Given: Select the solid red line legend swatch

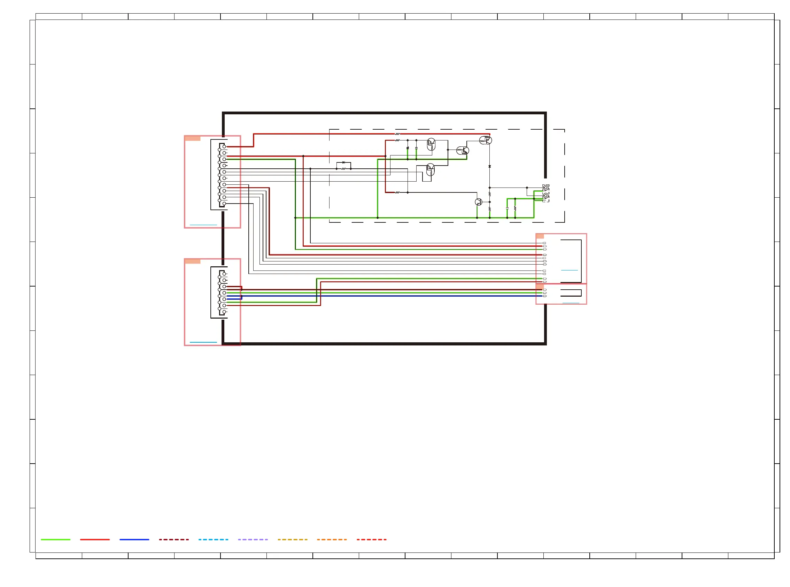Looking at the screenshot, I should (x=95, y=539).
